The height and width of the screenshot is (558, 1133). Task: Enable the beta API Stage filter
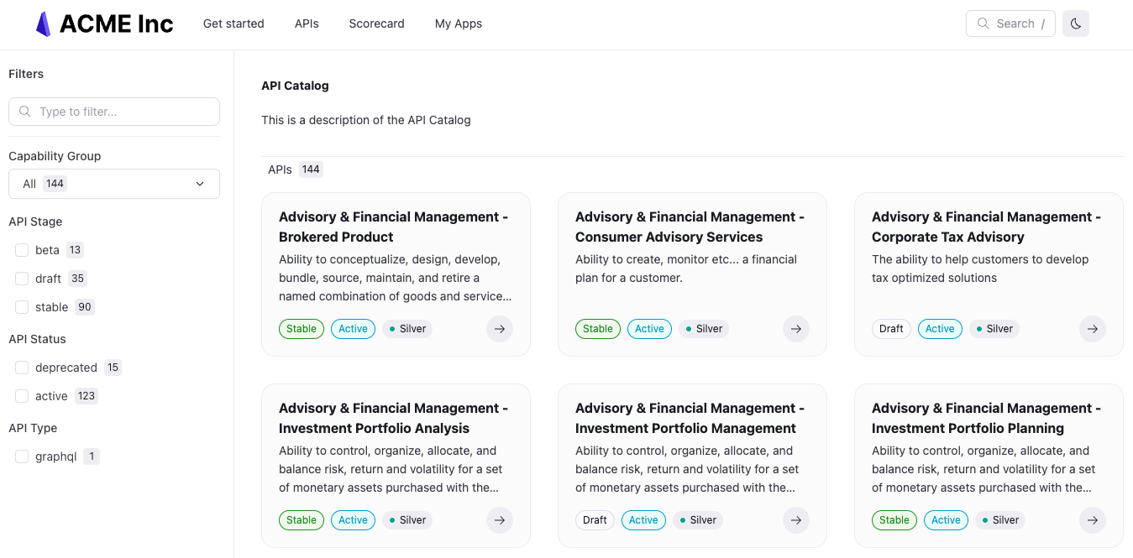(22, 250)
